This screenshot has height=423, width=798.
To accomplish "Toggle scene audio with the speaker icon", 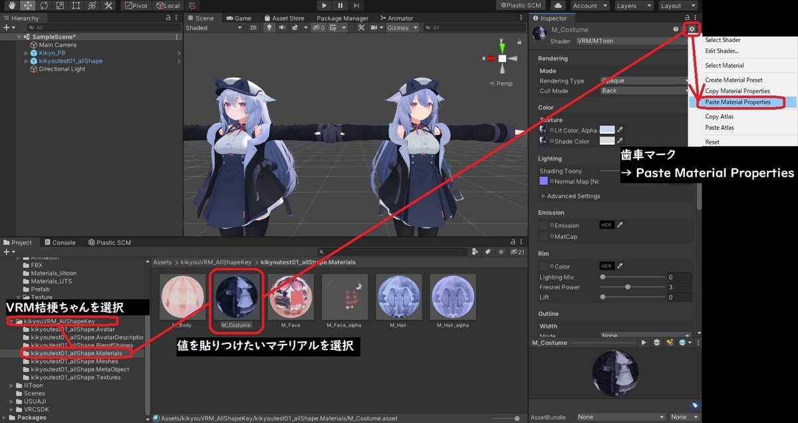I will point(281,28).
